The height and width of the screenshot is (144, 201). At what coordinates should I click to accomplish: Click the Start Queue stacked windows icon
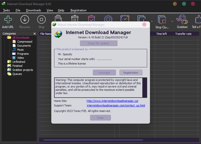(141, 19)
